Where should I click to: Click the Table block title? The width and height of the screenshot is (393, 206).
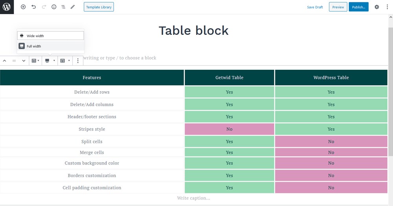coord(193,31)
